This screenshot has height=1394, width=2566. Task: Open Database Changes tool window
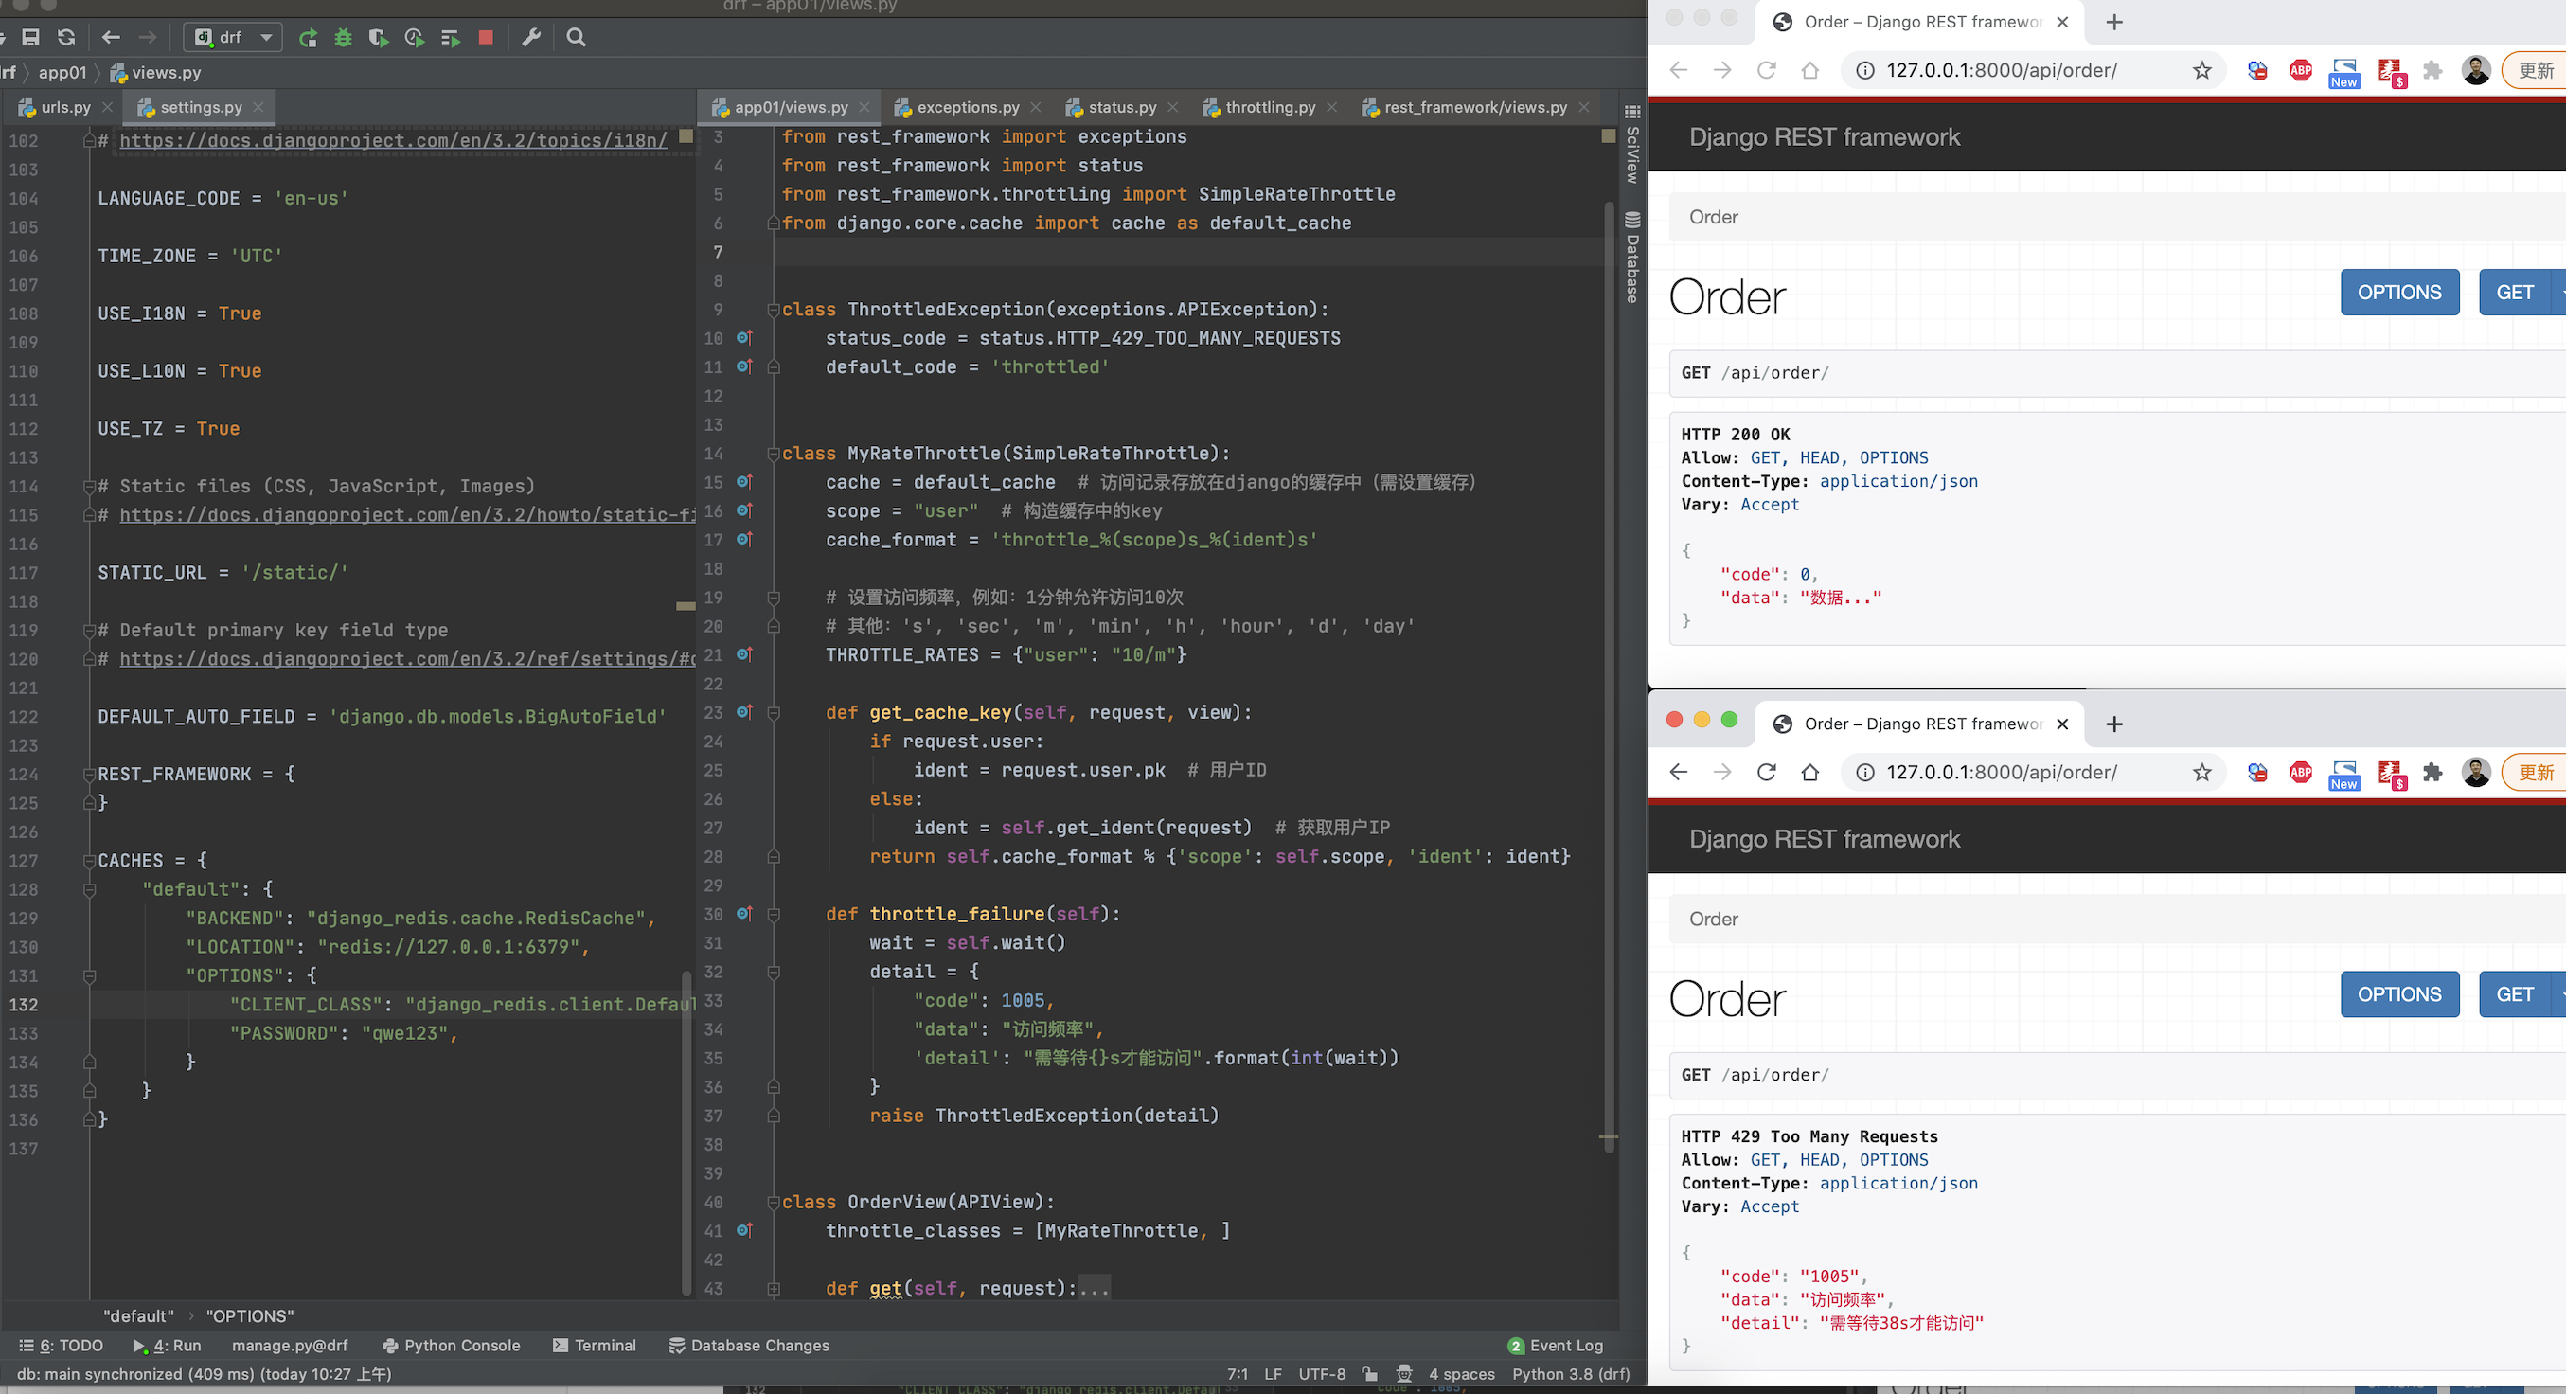pyautogui.click(x=749, y=1345)
